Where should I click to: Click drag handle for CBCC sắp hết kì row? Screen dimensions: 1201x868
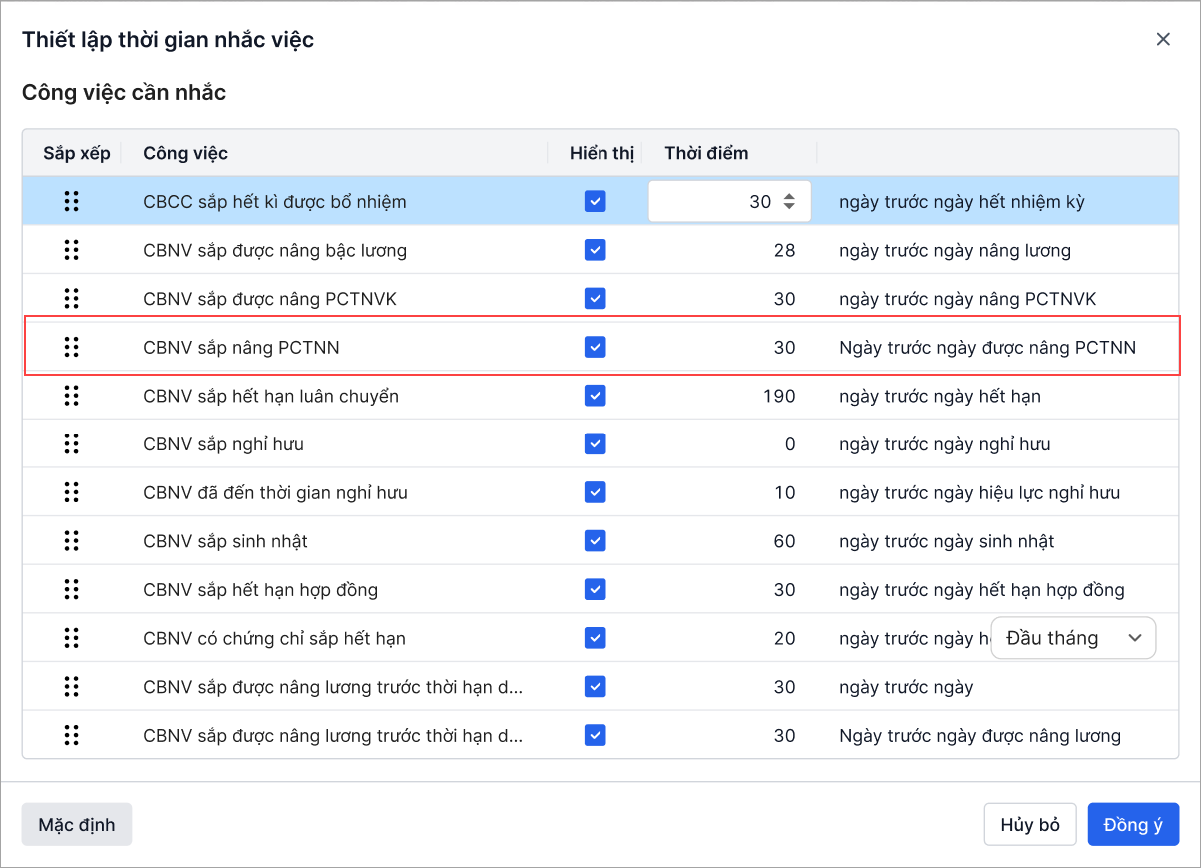point(71,201)
